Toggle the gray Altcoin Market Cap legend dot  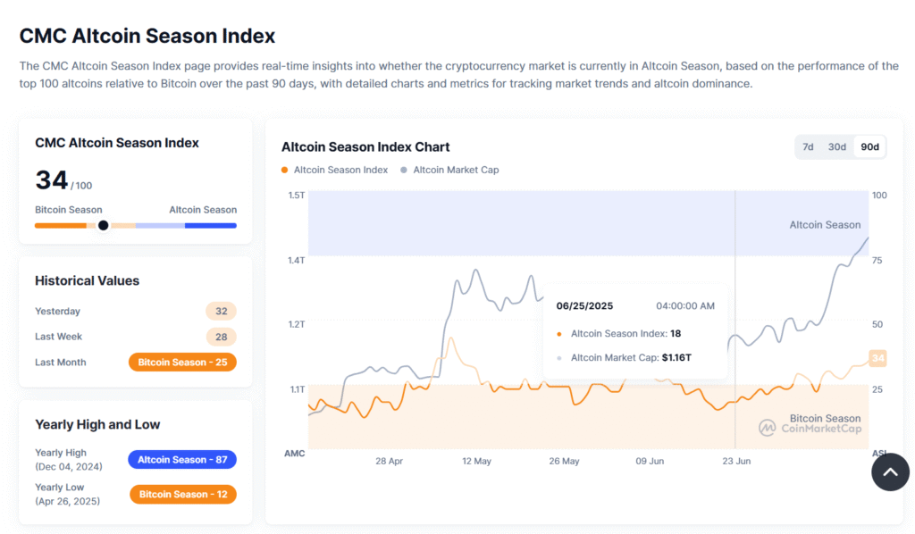click(404, 171)
